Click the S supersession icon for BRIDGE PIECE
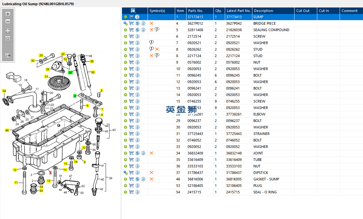The height and width of the screenshot is (219, 363). tap(137, 23)
